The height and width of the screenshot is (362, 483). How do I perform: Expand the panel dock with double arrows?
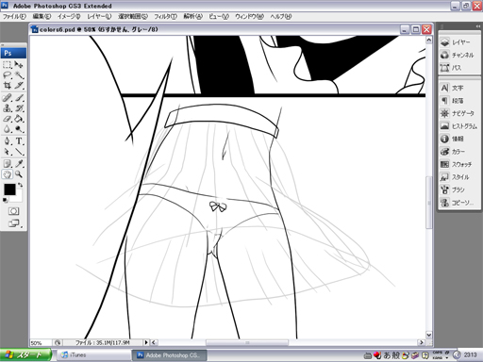coord(478,26)
